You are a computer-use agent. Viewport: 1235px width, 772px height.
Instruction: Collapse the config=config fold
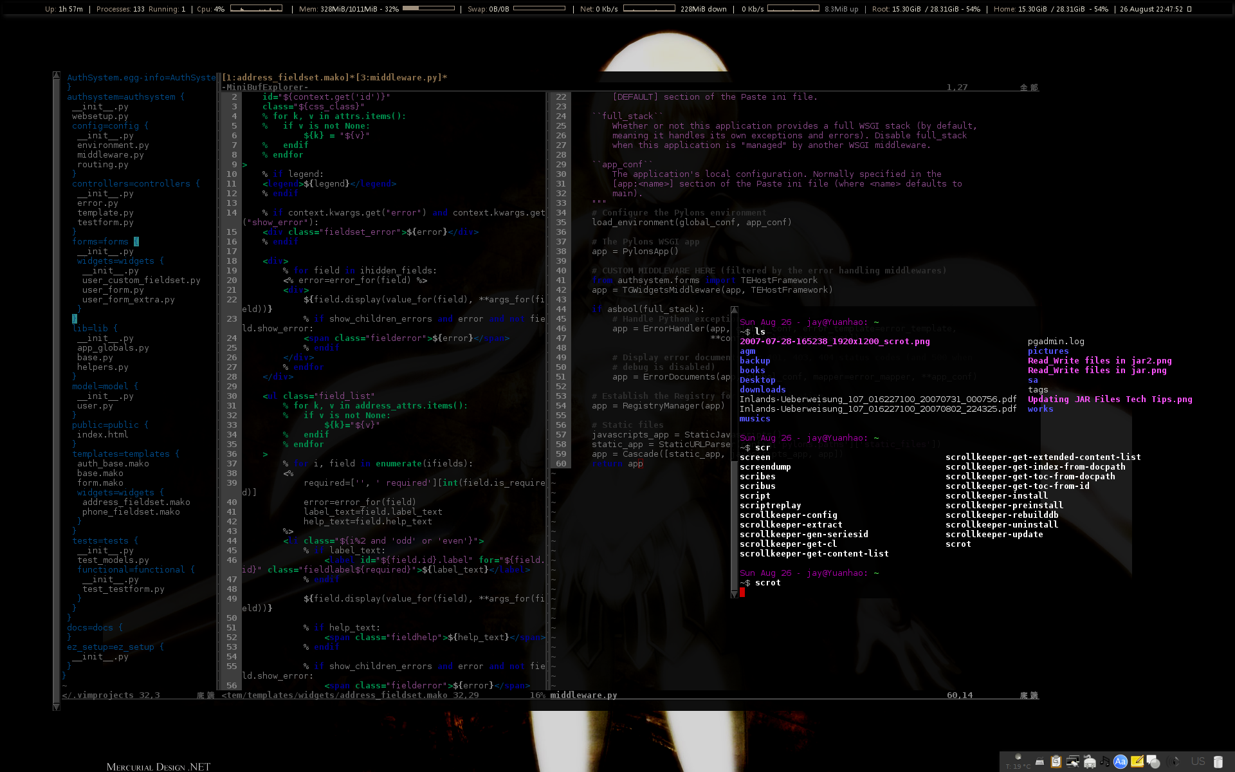pos(111,126)
